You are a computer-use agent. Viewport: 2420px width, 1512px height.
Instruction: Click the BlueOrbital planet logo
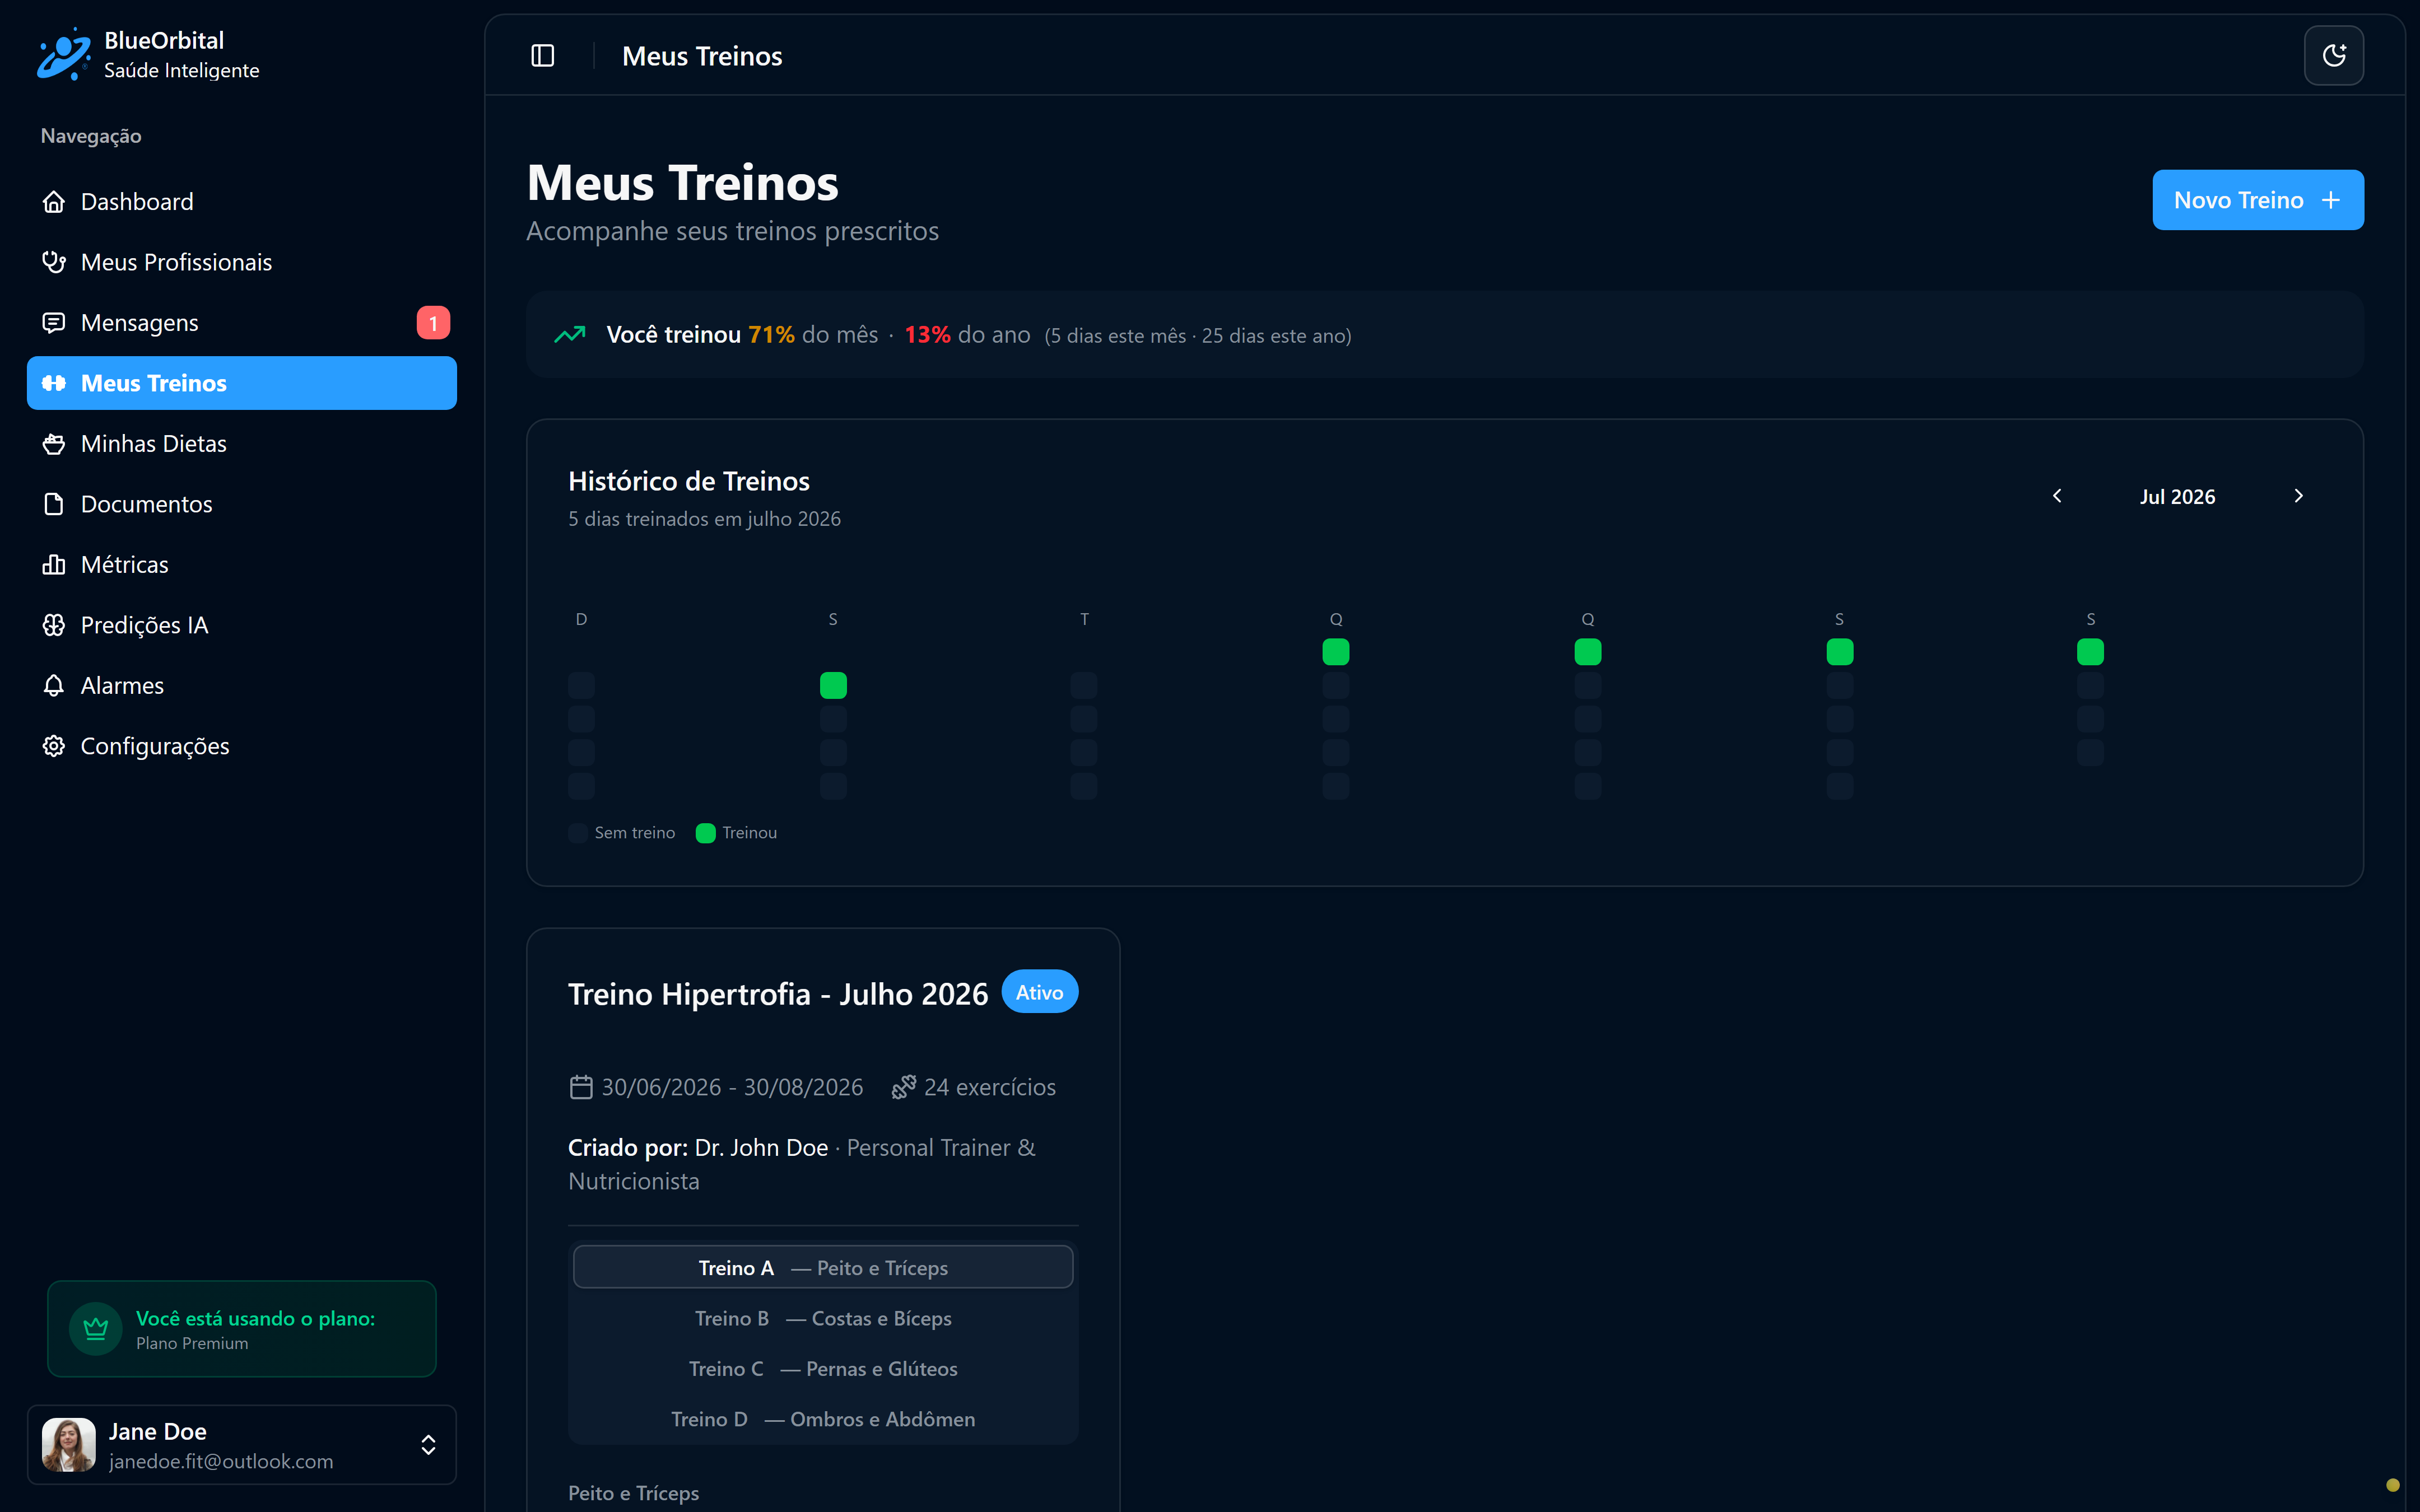coord(64,55)
